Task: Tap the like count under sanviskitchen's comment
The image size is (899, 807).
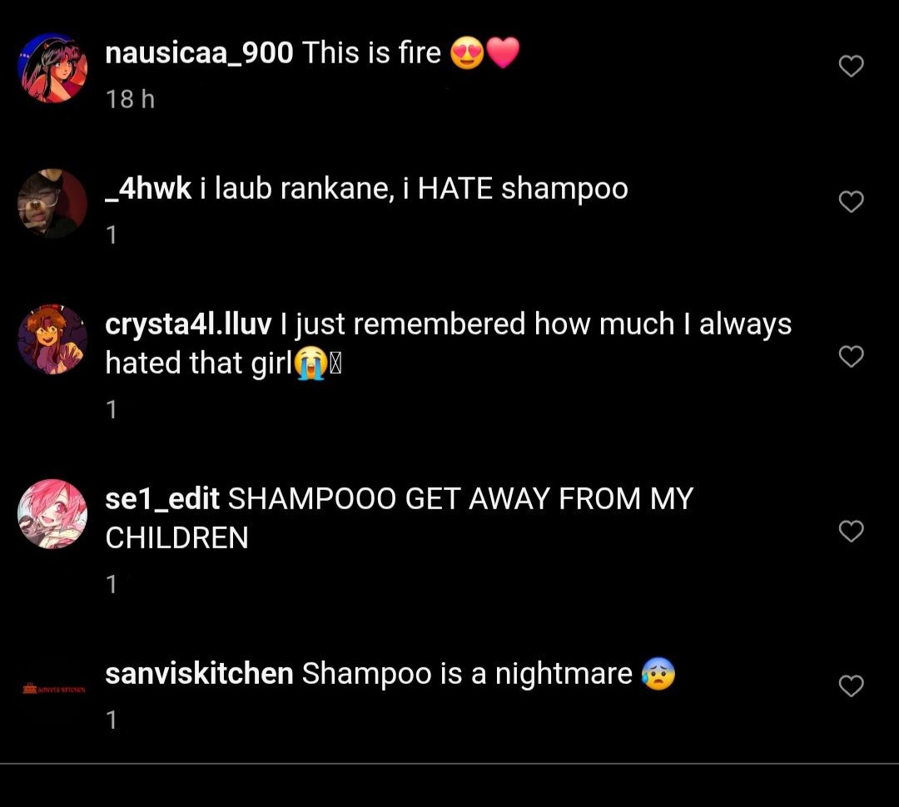Action: point(112,720)
